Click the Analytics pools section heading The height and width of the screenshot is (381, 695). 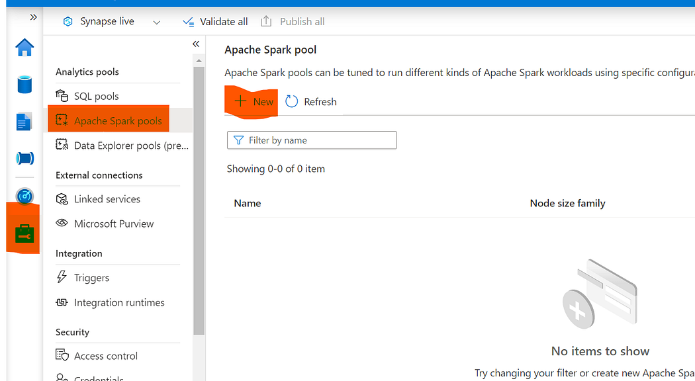coord(87,72)
